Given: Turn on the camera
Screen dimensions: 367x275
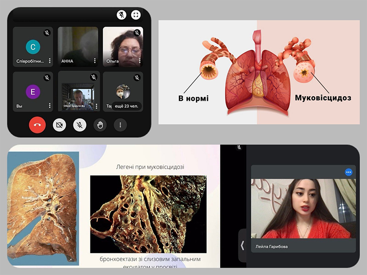Looking at the screenshot, I should tap(59, 125).
